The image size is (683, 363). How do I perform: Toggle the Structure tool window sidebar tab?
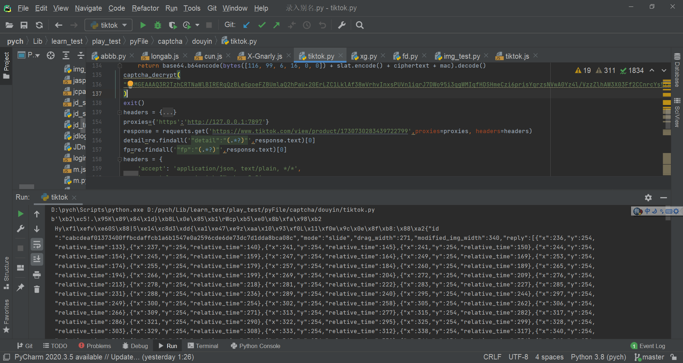tap(6, 273)
